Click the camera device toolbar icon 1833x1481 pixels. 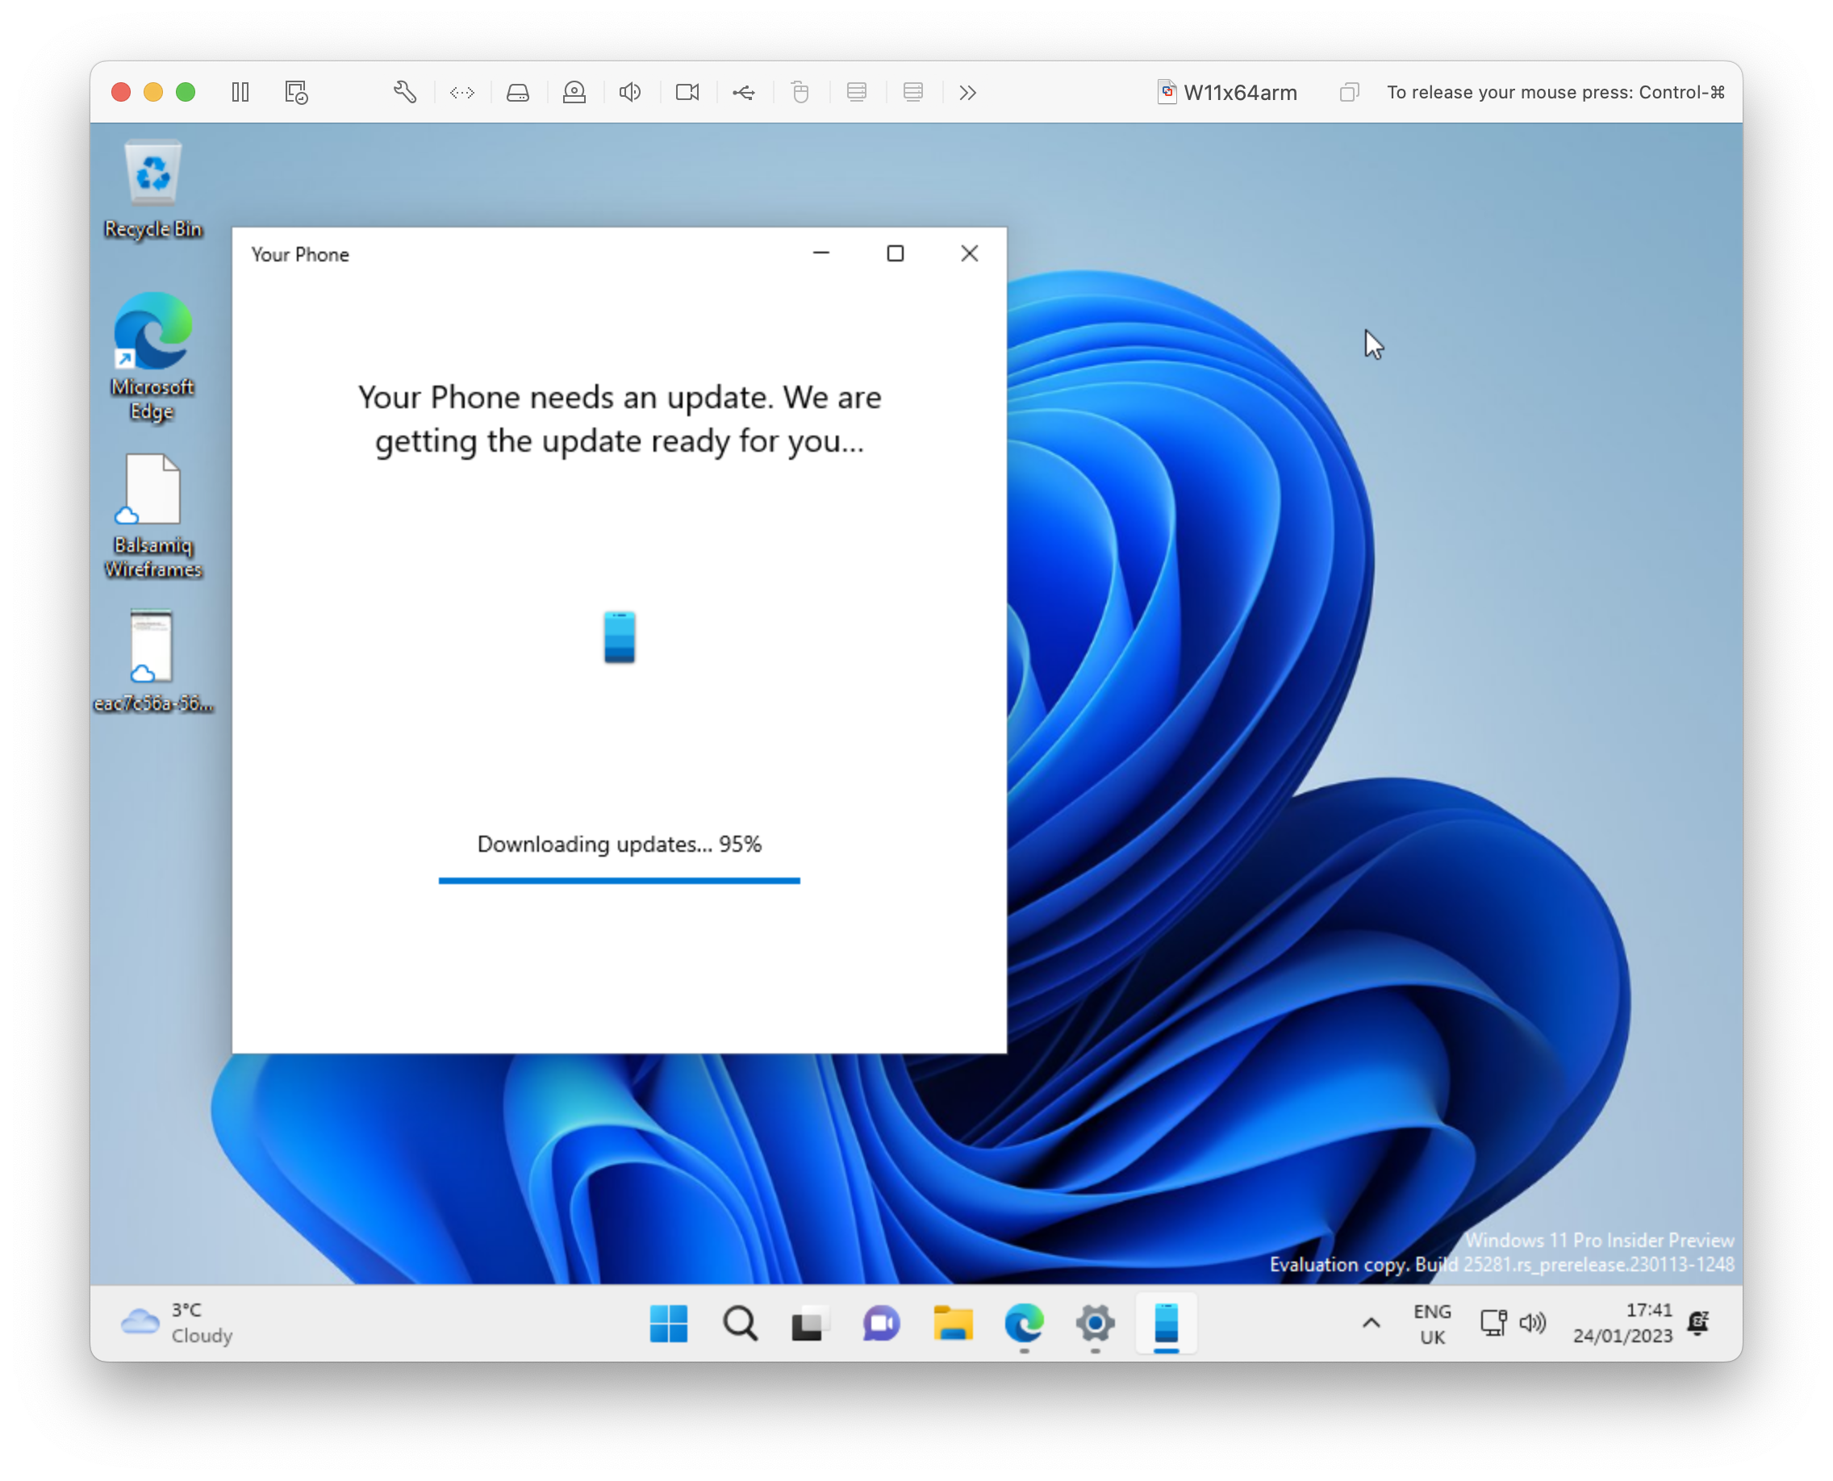687,92
